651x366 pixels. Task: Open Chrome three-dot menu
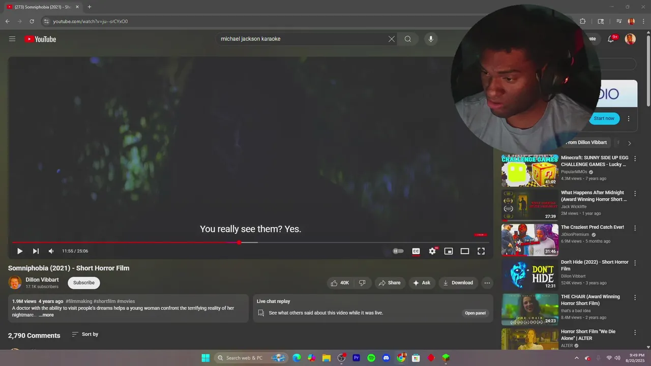644,21
